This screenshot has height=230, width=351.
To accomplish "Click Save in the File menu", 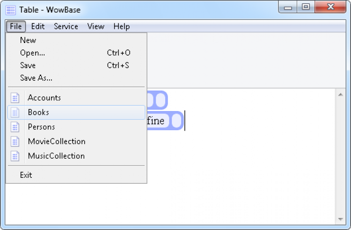I will point(28,65).
